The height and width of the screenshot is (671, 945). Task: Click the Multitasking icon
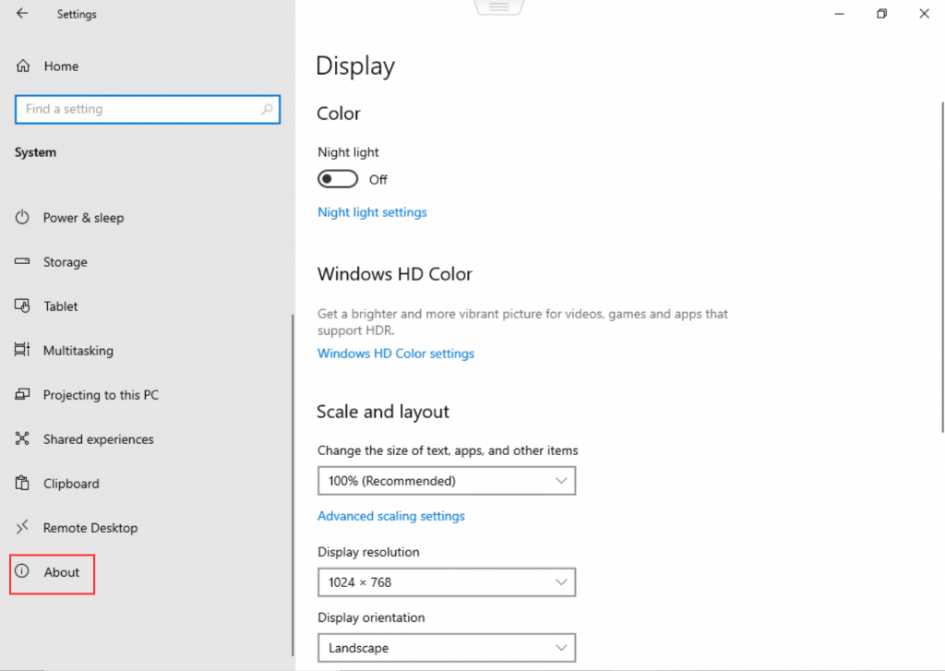(22, 350)
